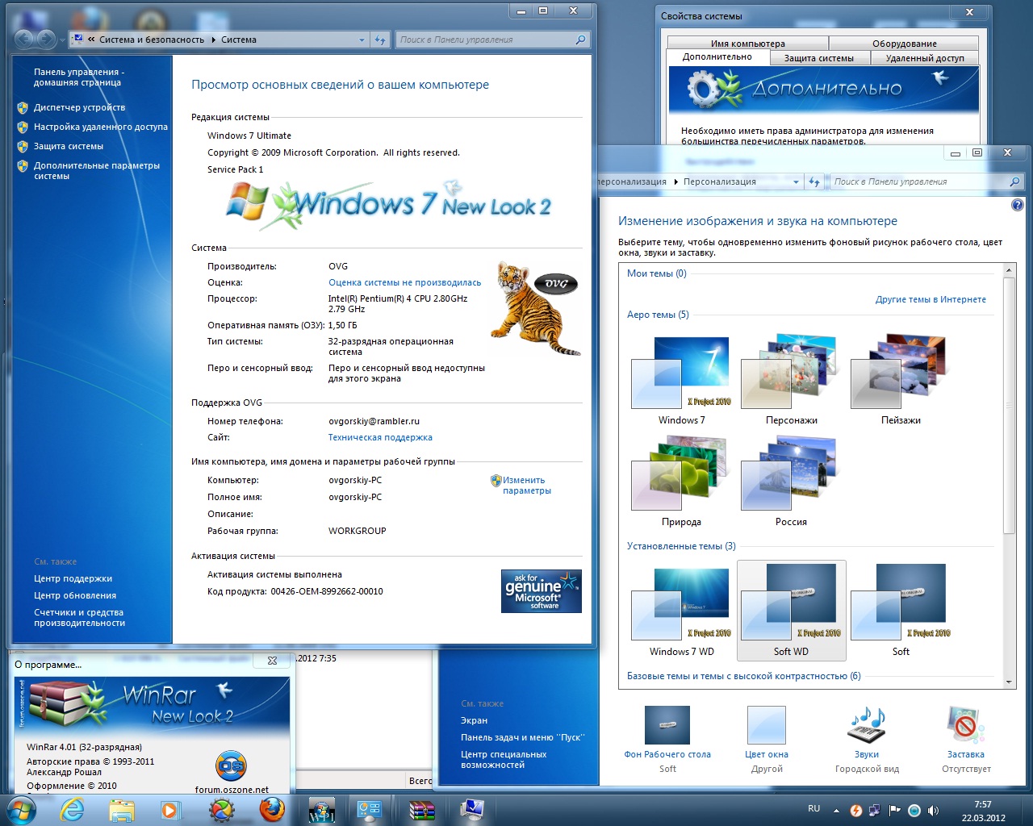Image resolution: width=1033 pixels, height=826 pixels.
Task: Launch Internet Explorer from the taskbar
Action: pos(73,810)
